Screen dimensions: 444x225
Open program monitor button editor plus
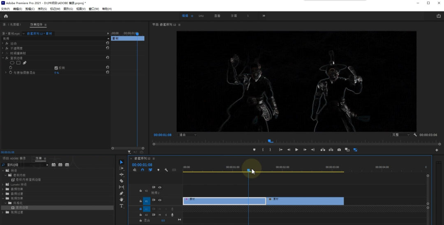(437, 150)
